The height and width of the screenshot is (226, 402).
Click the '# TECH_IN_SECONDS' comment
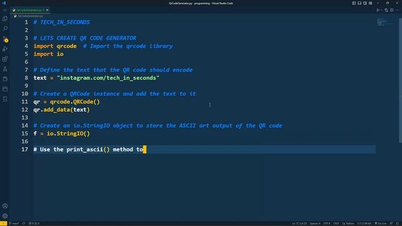click(62, 23)
